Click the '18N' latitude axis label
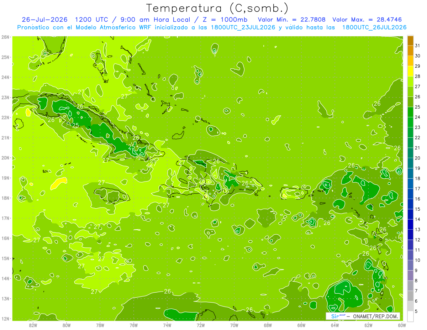The height and width of the screenshot is (330, 427). pos(5,198)
